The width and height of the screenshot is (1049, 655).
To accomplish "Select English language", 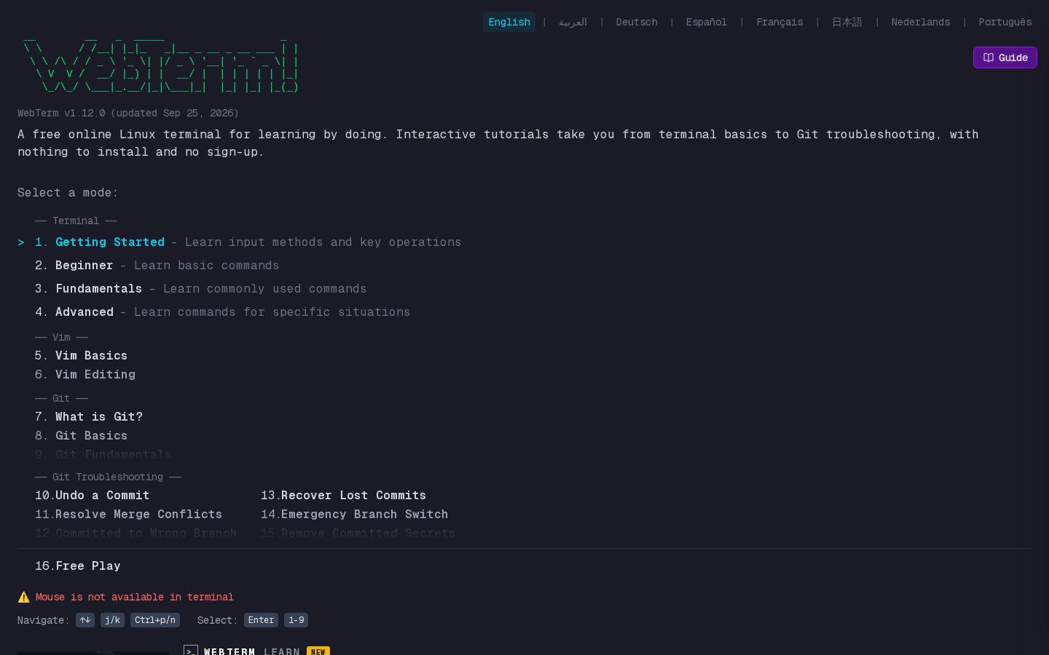I will tap(509, 22).
